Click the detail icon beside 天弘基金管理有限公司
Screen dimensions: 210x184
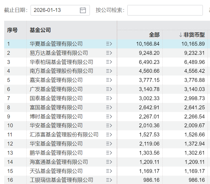coord(109,171)
